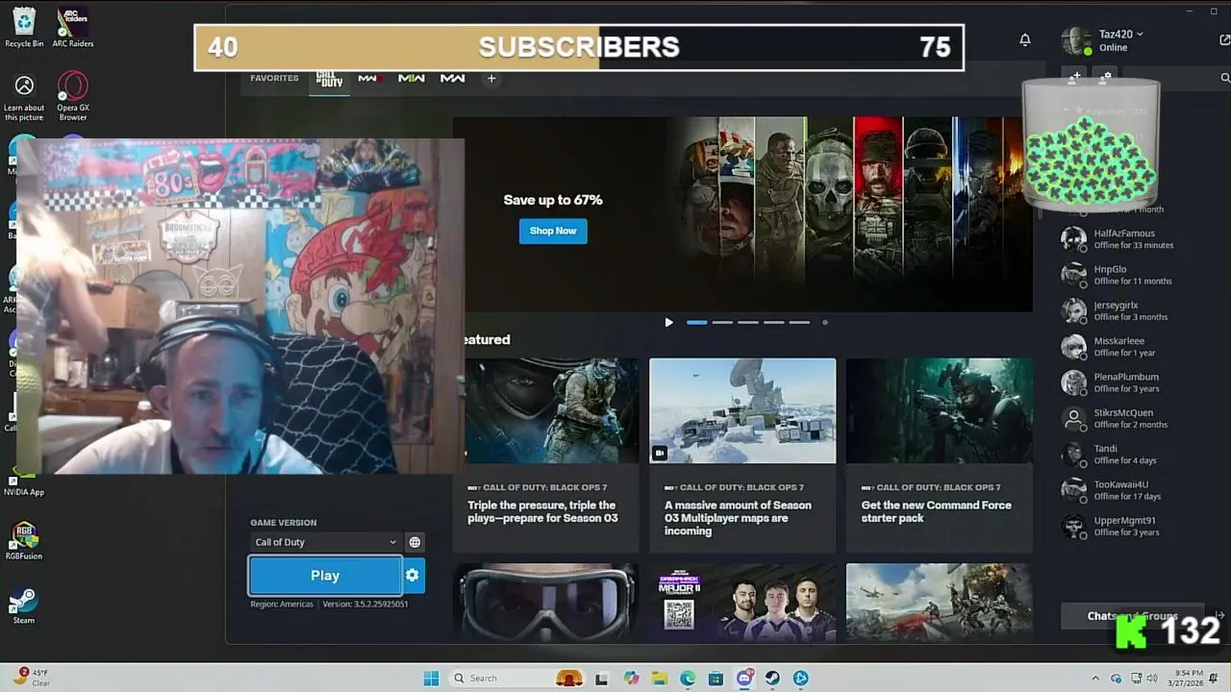The image size is (1231, 692).
Task: Select the third carousel indicator
Action: 748,323
